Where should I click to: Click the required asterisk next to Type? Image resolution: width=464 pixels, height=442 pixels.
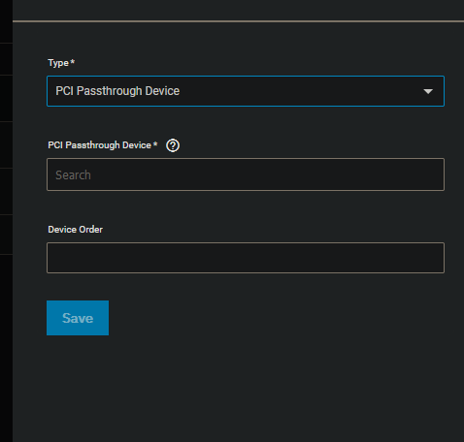pos(73,61)
